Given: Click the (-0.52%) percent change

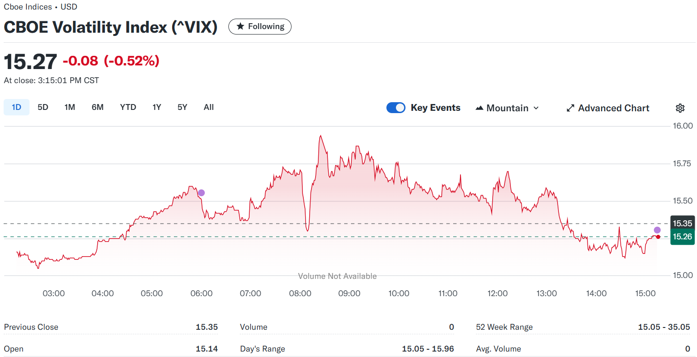Looking at the screenshot, I should click(132, 61).
